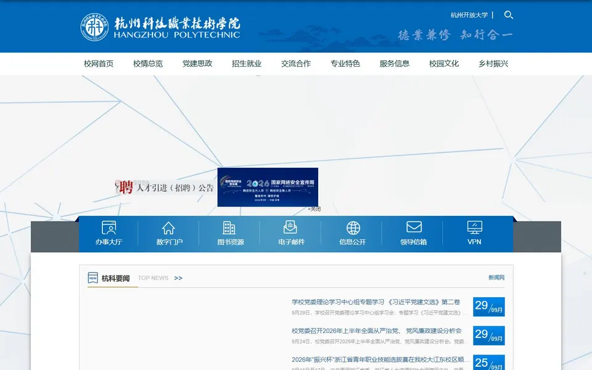Click the news icon beside 杭科要闻
The width and height of the screenshot is (592, 370).
[x=92, y=278]
